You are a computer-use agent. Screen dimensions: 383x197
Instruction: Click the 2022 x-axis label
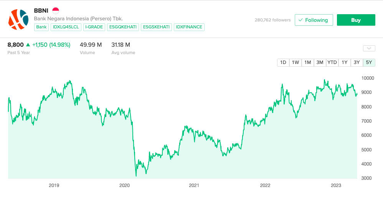click(x=265, y=186)
